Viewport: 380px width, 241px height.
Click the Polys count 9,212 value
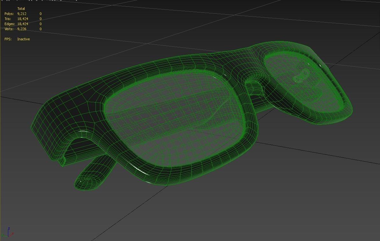22,14
